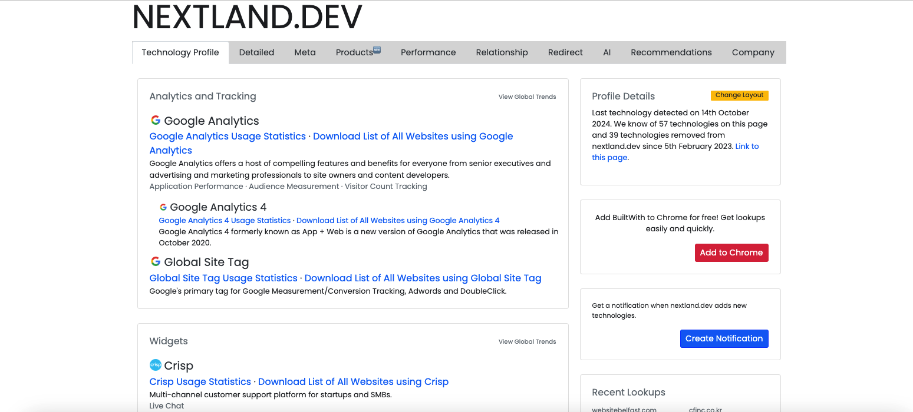The height and width of the screenshot is (412, 913).
Task: Click the Google Analytics 4 logo icon
Action: (x=163, y=207)
